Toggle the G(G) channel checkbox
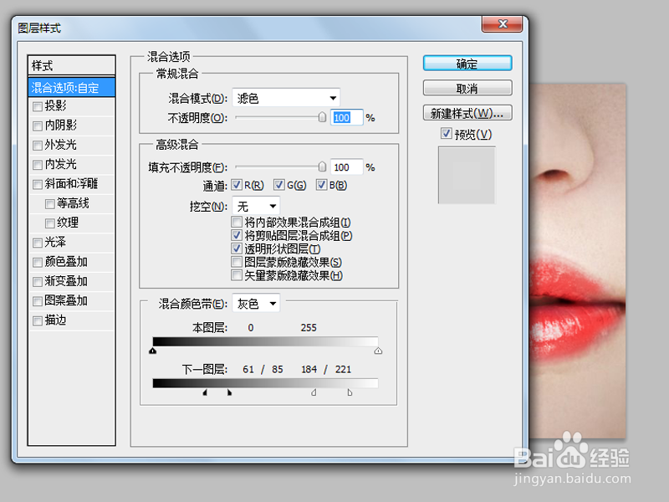 (279, 185)
